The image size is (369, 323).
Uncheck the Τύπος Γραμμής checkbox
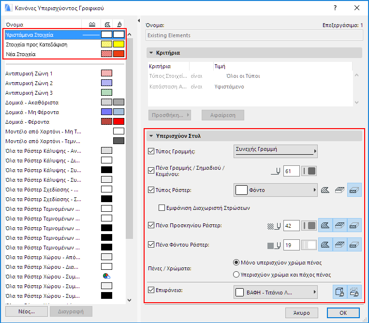click(x=151, y=151)
